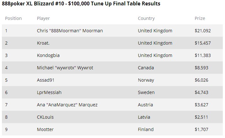Click the Player column header
225x138 pixels.
[x=43, y=18]
